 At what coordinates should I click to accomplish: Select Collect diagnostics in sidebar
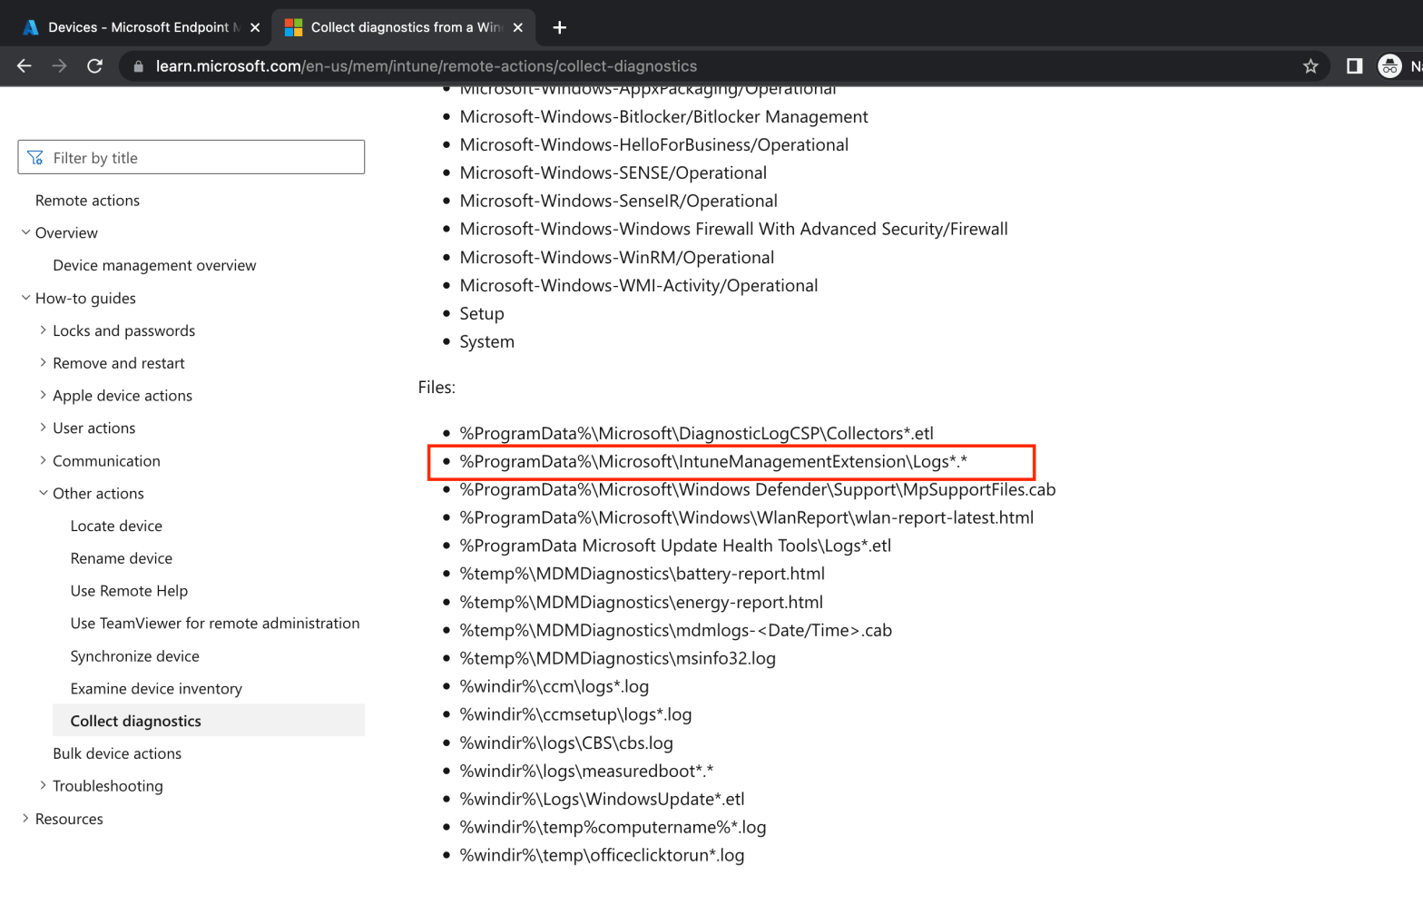(x=136, y=721)
